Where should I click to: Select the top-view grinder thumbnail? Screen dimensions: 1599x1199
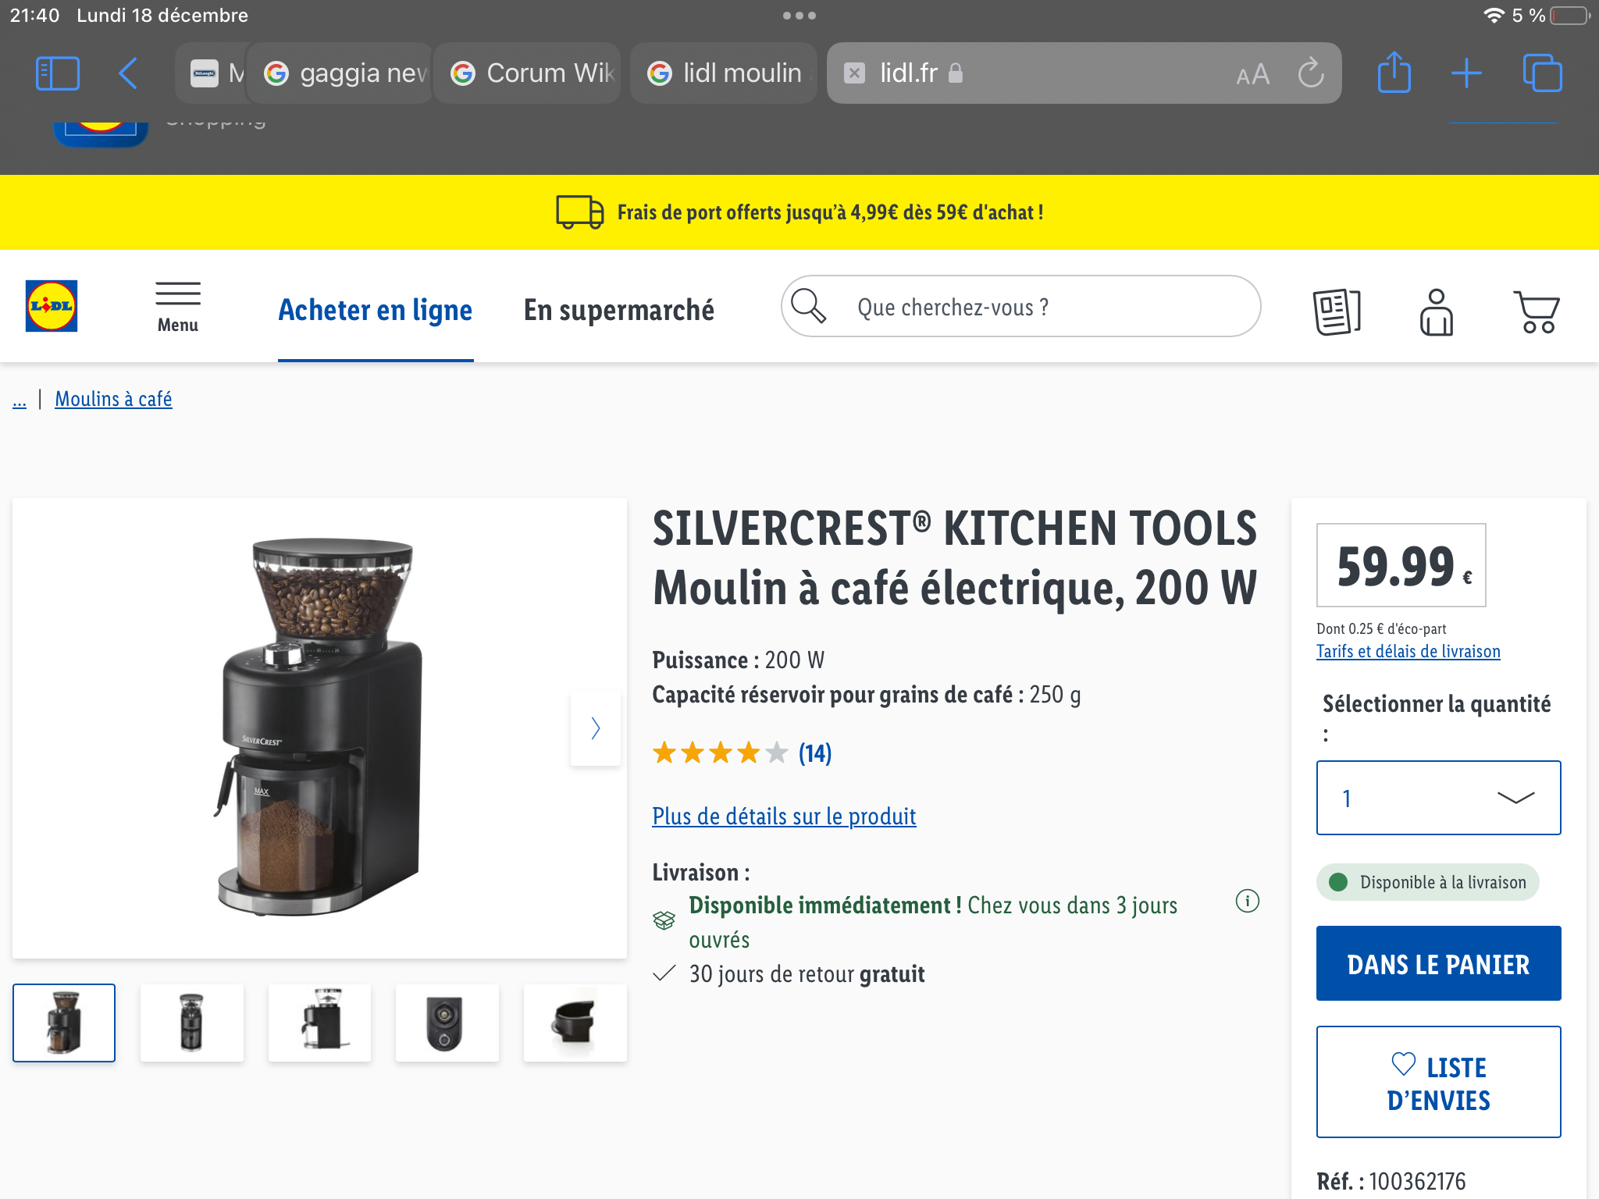click(447, 1023)
